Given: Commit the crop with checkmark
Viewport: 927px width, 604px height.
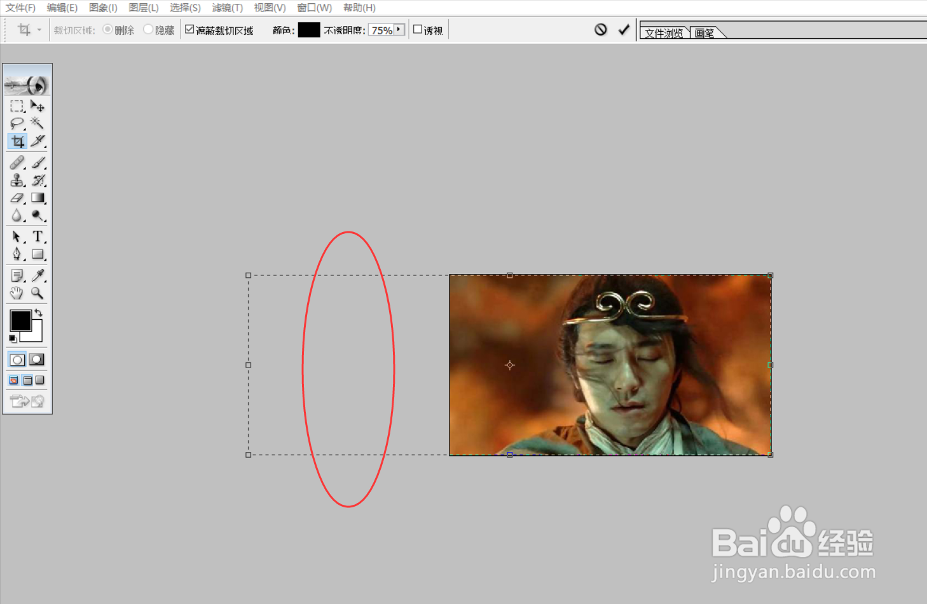Looking at the screenshot, I should 624,29.
